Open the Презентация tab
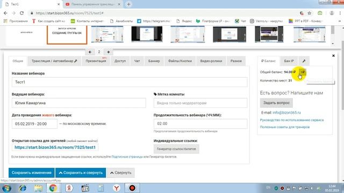Viewport: 344px width, 193px height. (x=96, y=61)
